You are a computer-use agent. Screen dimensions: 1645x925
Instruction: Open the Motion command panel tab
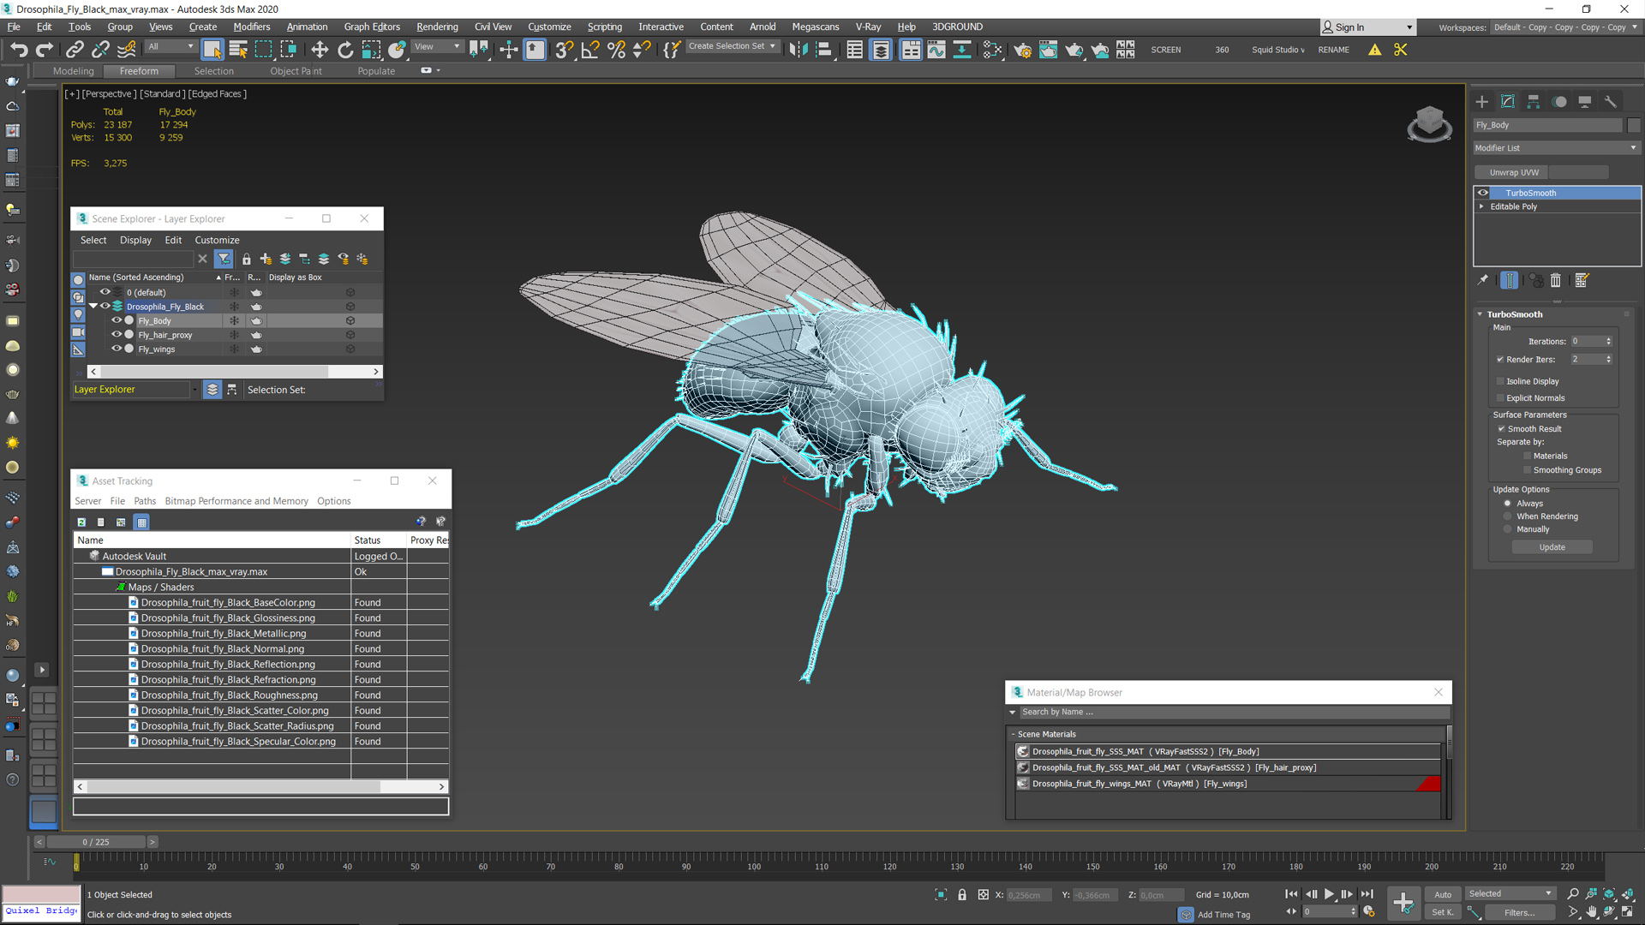click(1560, 101)
